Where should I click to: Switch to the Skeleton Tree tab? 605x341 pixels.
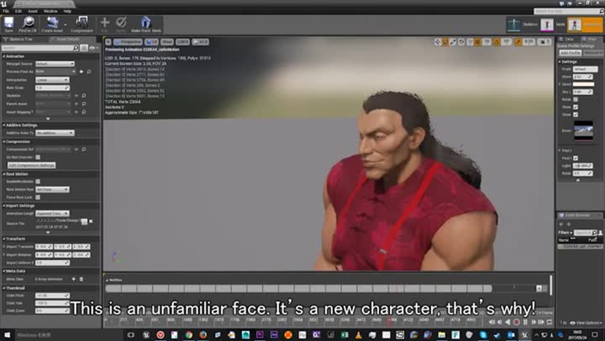tap(21, 39)
